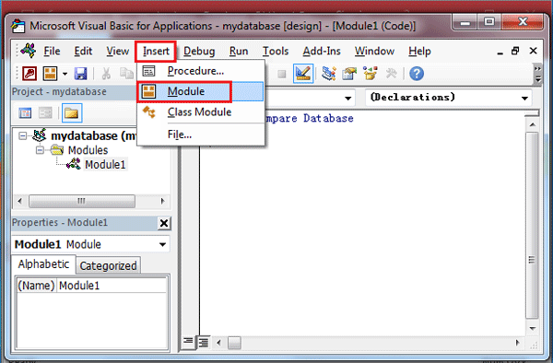The height and width of the screenshot is (363, 553).
Task: Open the Debug menu
Action: point(199,52)
